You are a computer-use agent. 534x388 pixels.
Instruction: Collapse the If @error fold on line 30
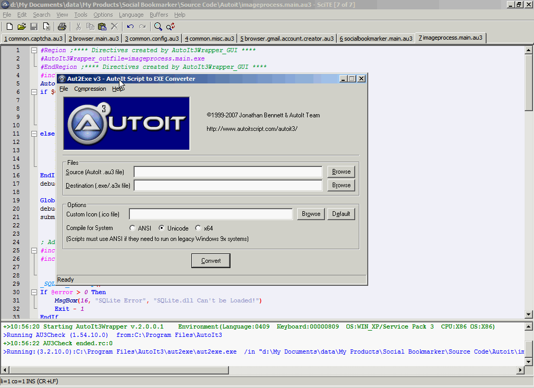point(34,292)
